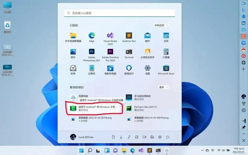Click Jacob BZIClaw user account
Screen dimensions: 248x155
tap(82, 137)
